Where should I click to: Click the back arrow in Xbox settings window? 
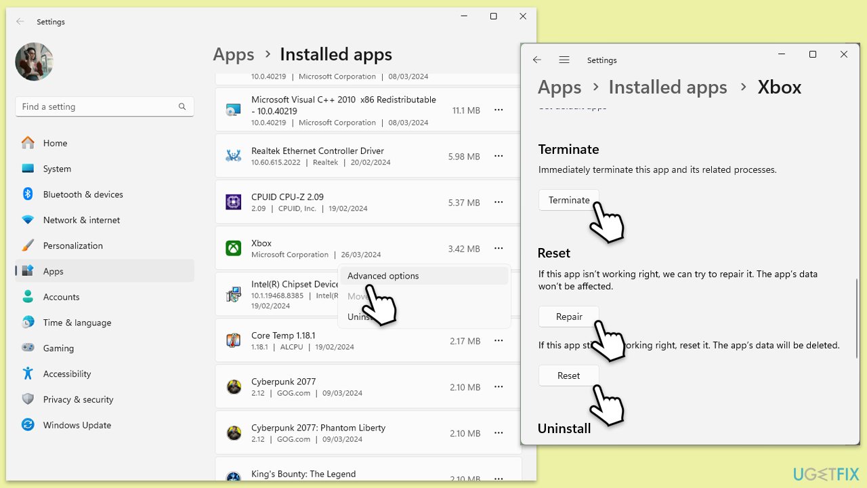537,60
